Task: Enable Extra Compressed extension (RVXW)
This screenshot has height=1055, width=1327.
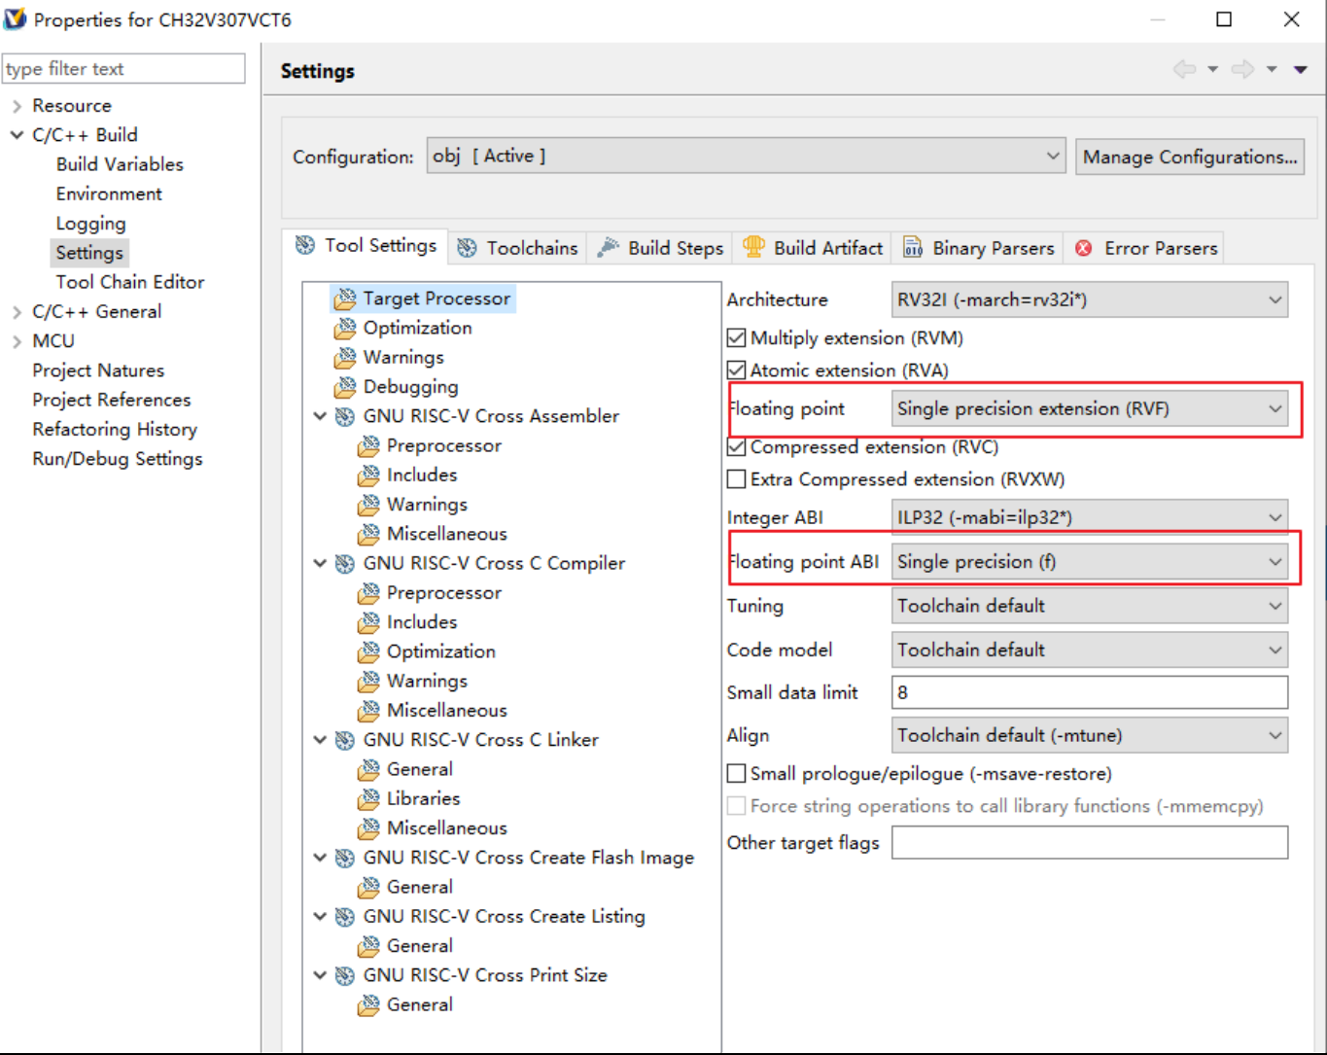Action: tap(737, 479)
